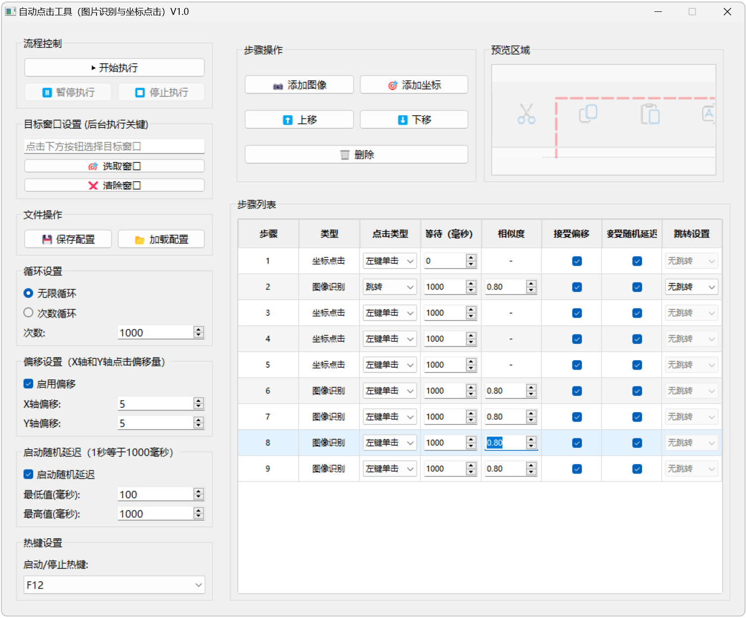This screenshot has height=618, width=746.
Task: Decrease Y轴偏移 with its down arrow
Action: tap(199, 426)
